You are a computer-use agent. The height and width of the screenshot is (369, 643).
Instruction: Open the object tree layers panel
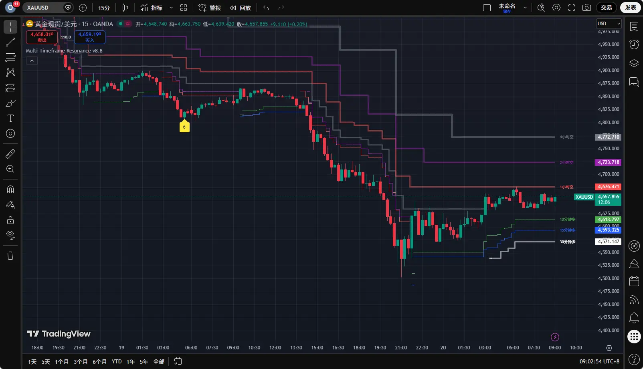(634, 63)
